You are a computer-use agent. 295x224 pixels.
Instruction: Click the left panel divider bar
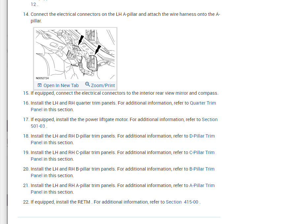[7, 112]
